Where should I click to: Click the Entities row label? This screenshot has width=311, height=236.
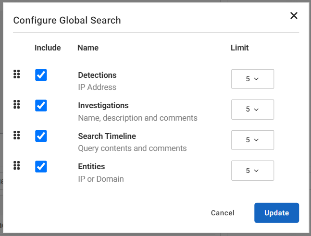point(91,167)
